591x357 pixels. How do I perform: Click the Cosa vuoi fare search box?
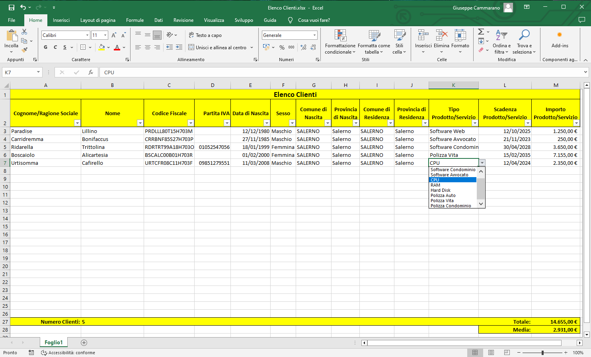pos(314,20)
